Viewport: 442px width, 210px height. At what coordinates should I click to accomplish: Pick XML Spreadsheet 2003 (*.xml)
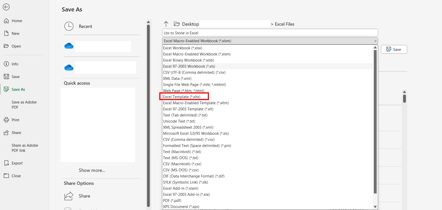pos(268,127)
